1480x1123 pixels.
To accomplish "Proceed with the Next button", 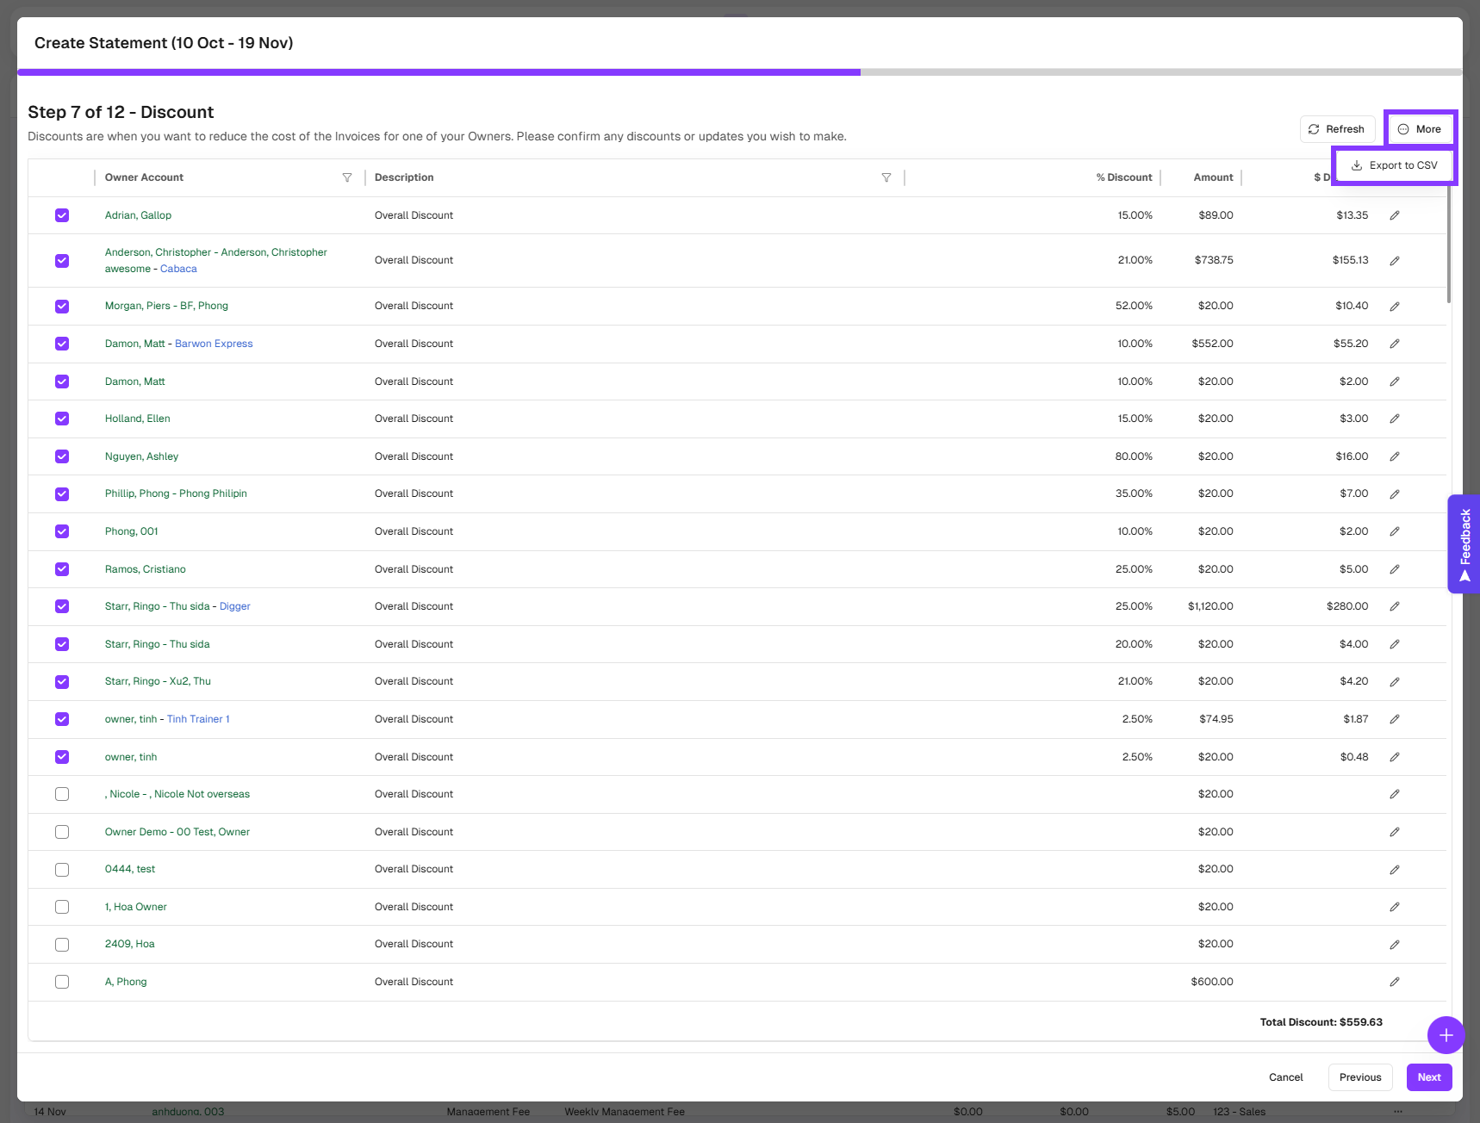I will coord(1428,1077).
